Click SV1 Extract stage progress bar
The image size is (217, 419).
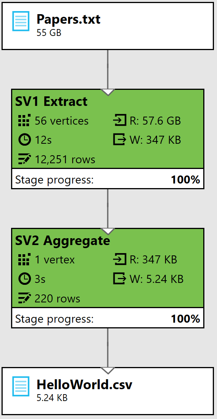108,179
